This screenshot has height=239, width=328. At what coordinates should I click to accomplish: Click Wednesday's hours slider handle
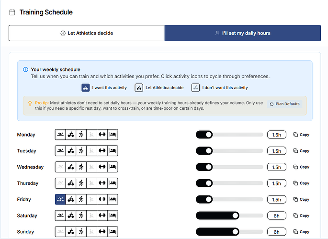208,167
